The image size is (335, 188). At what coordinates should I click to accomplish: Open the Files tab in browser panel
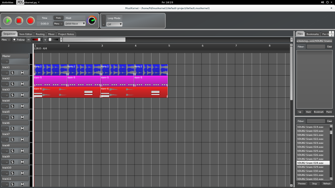[300, 34]
